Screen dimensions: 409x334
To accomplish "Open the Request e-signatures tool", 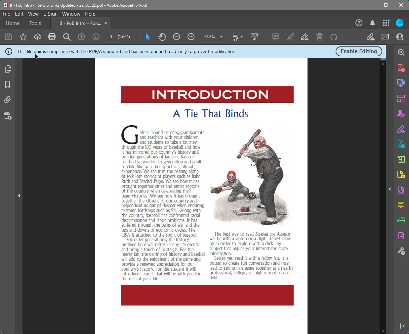I will (401, 114).
